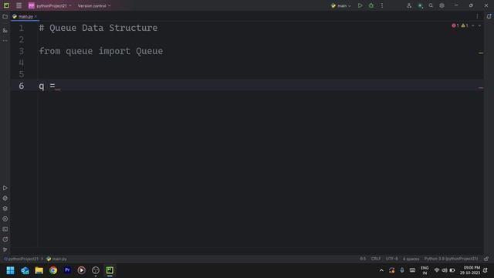Open the Run tool window in sidebar
Viewport: 494px width, 278px height.
tap(5, 188)
